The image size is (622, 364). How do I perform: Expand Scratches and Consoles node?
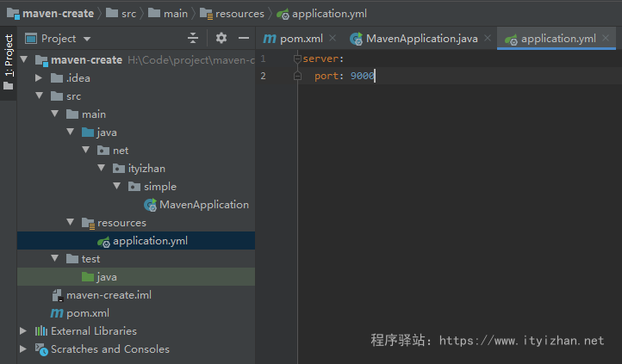23,349
